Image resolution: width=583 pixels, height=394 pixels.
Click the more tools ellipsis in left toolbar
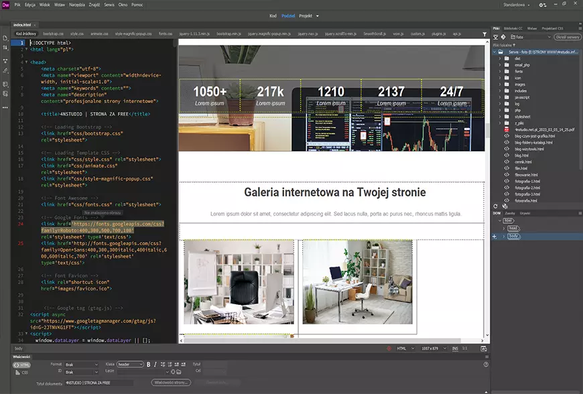[5, 107]
